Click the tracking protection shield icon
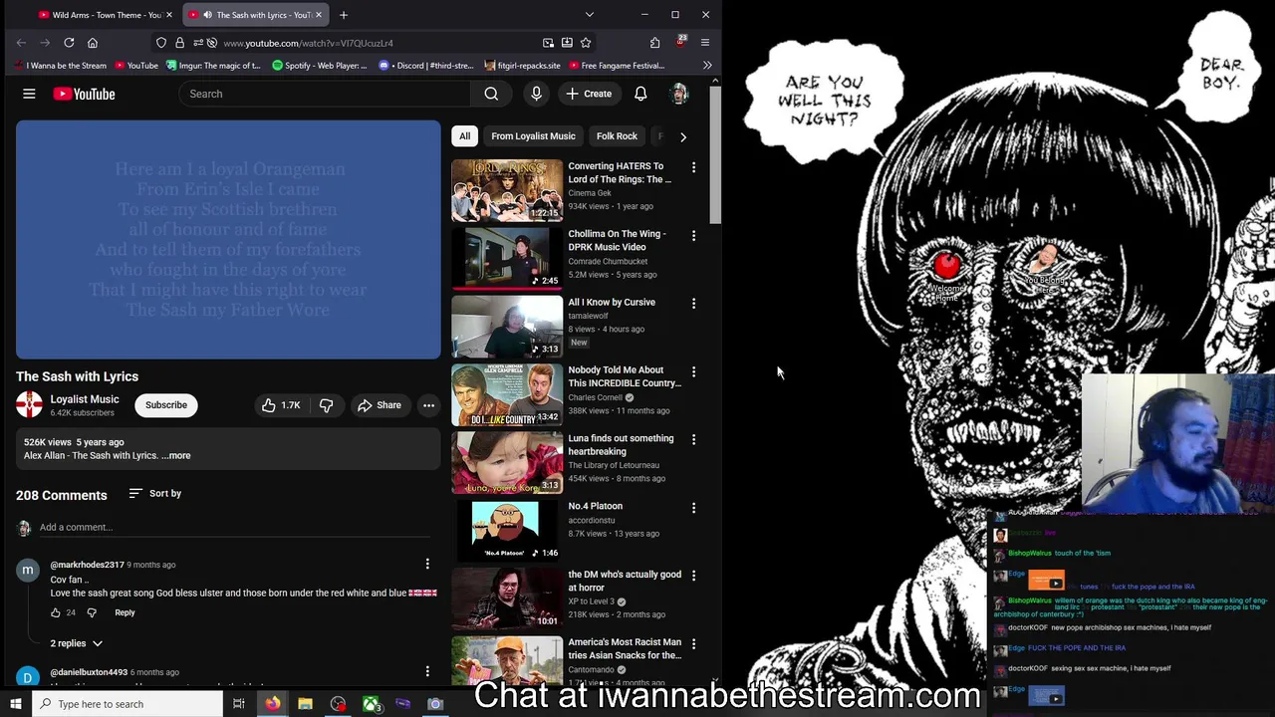Screen dimensions: 1275x717 coord(161,43)
